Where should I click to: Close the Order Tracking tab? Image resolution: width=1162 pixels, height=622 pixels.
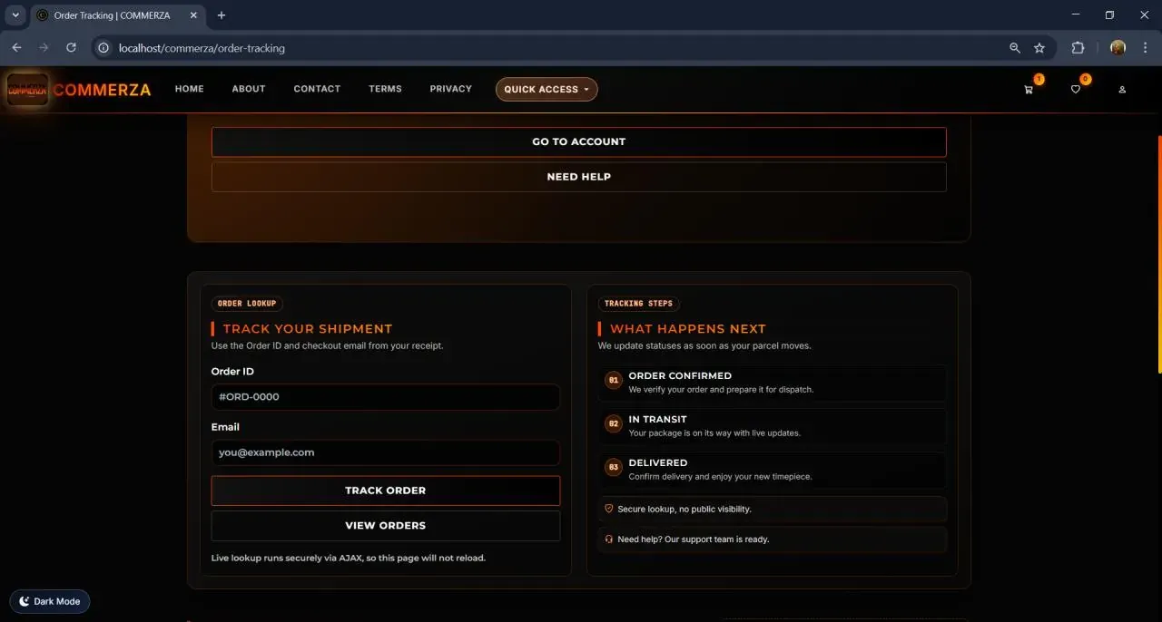click(x=192, y=15)
